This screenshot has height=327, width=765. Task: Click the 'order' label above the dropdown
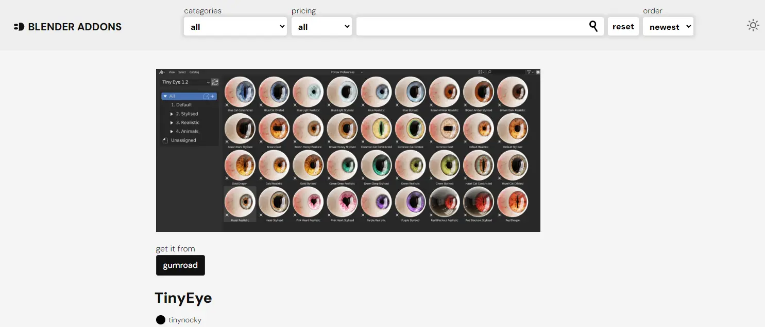653,11
